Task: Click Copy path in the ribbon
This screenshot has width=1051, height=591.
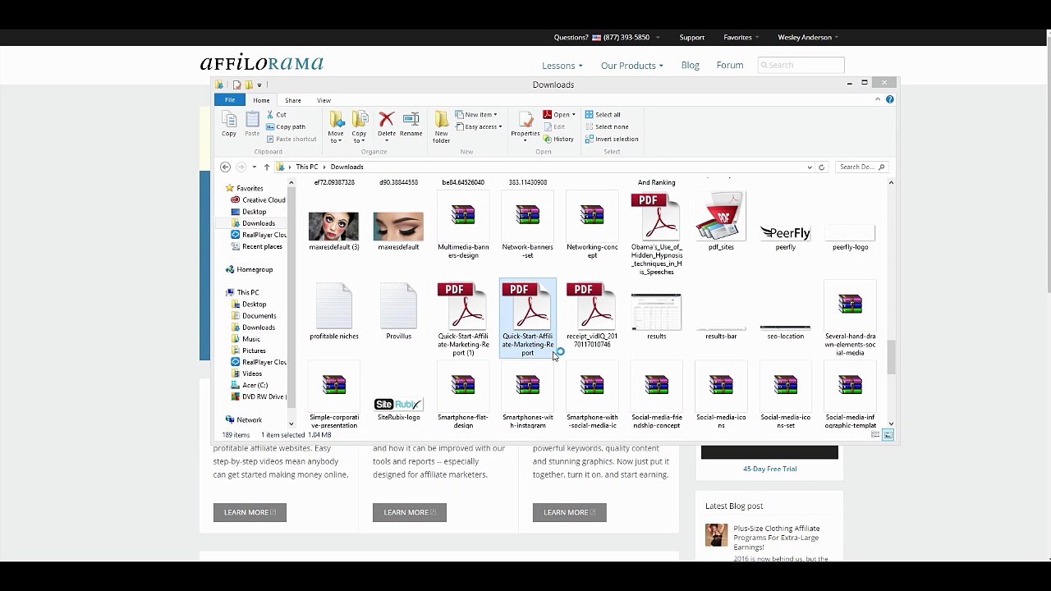Action: (x=286, y=127)
